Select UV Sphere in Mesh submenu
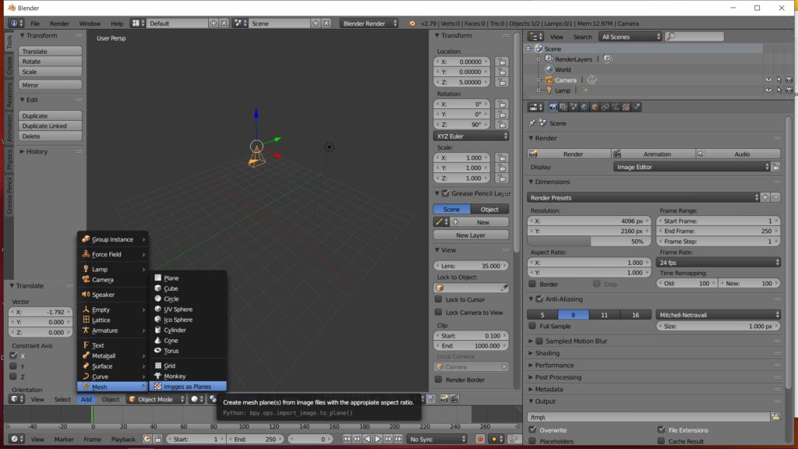The width and height of the screenshot is (798, 449). pos(178,309)
